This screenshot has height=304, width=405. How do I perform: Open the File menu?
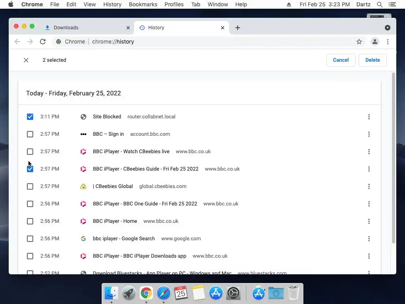[x=55, y=4]
